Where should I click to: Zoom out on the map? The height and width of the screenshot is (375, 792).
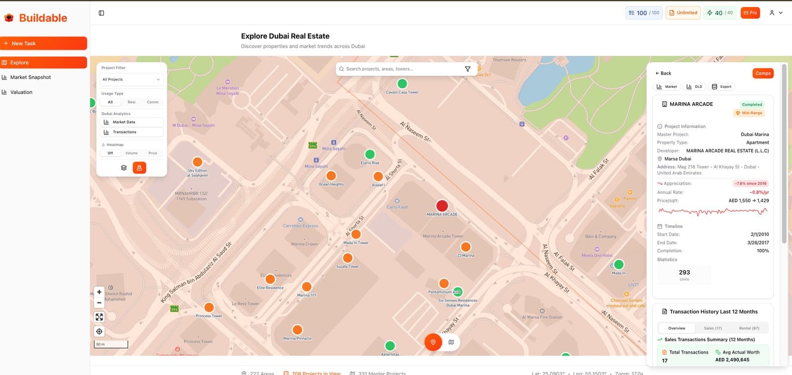99,302
